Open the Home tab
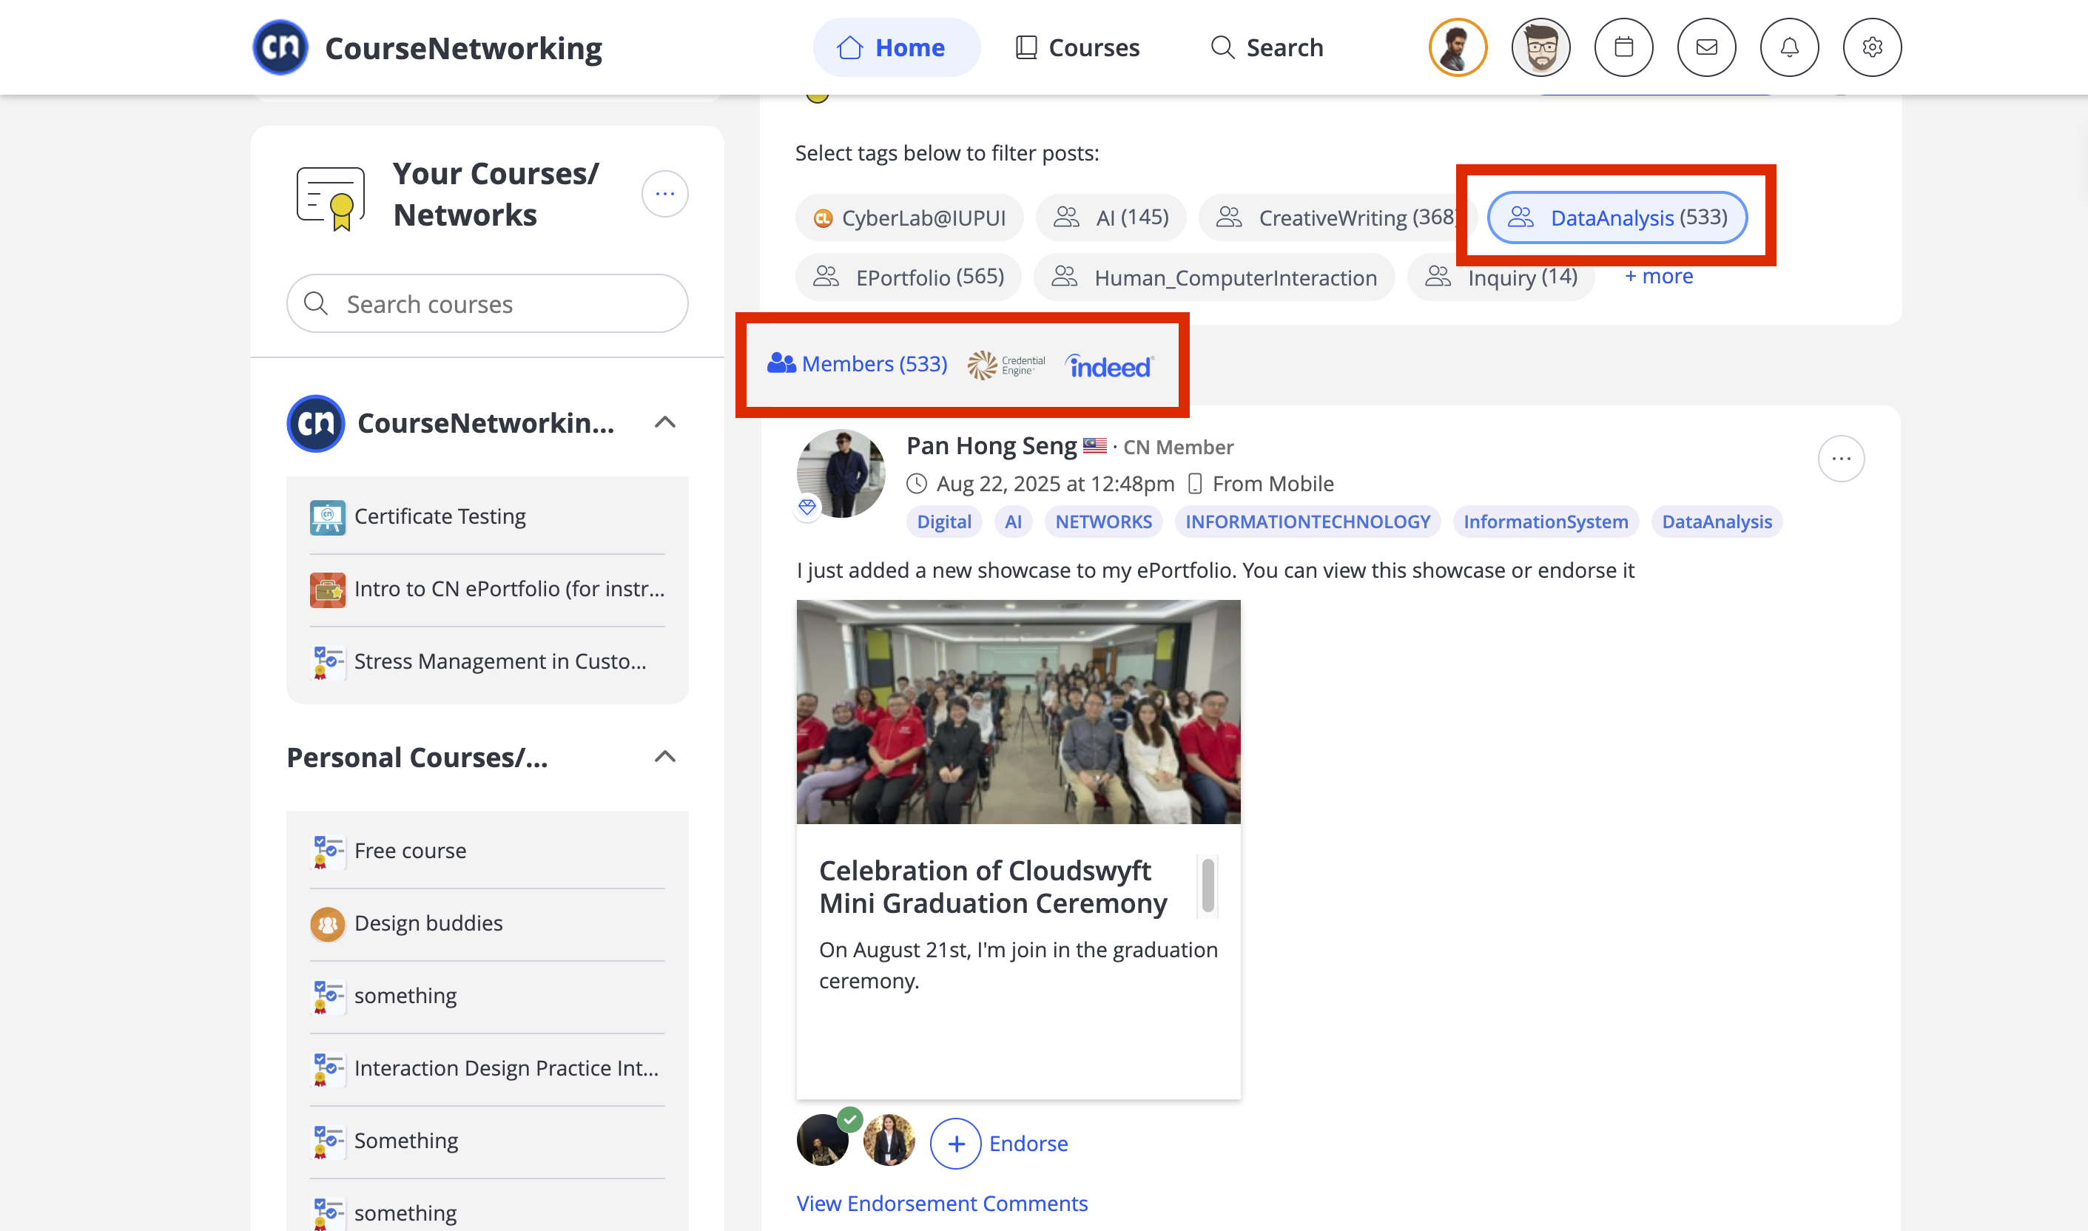This screenshot has height=1231, width=2088. [x=896, y=47]
